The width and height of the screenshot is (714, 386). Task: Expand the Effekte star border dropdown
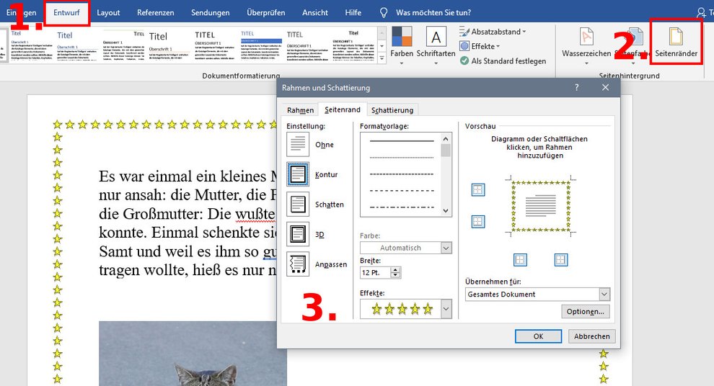446,309
